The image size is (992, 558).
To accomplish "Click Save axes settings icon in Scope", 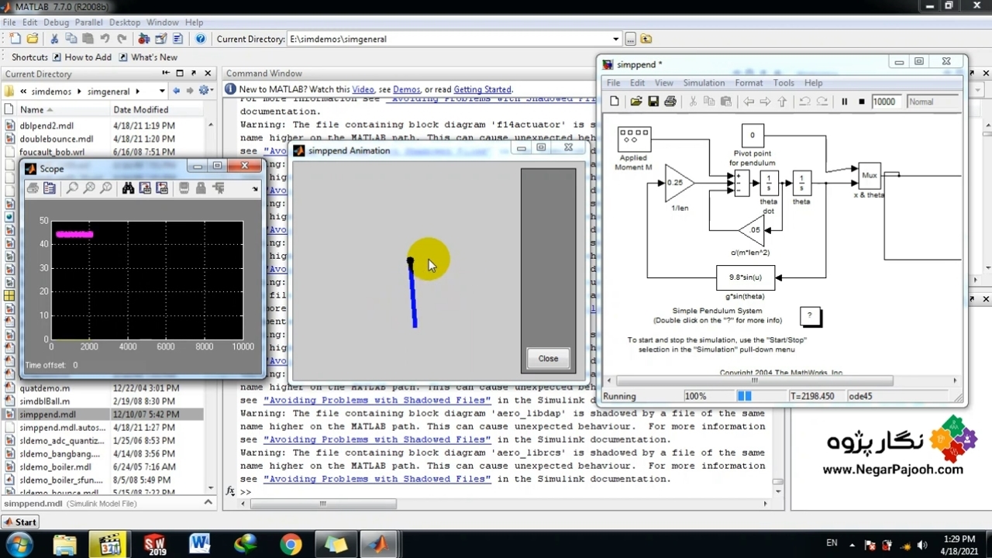I will pyautogui.click(x=145, y=188).
